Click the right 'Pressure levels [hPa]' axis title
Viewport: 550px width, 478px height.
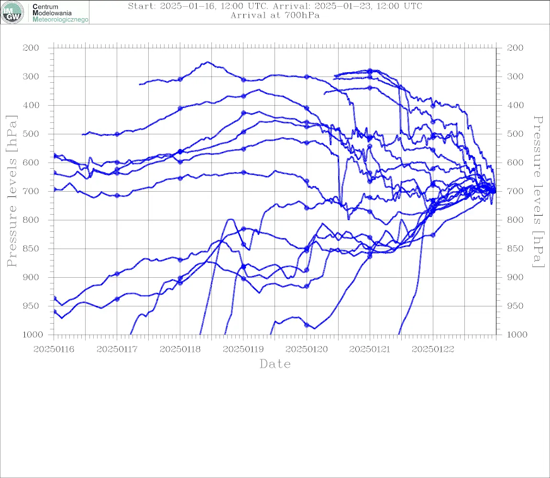(538, 192)
